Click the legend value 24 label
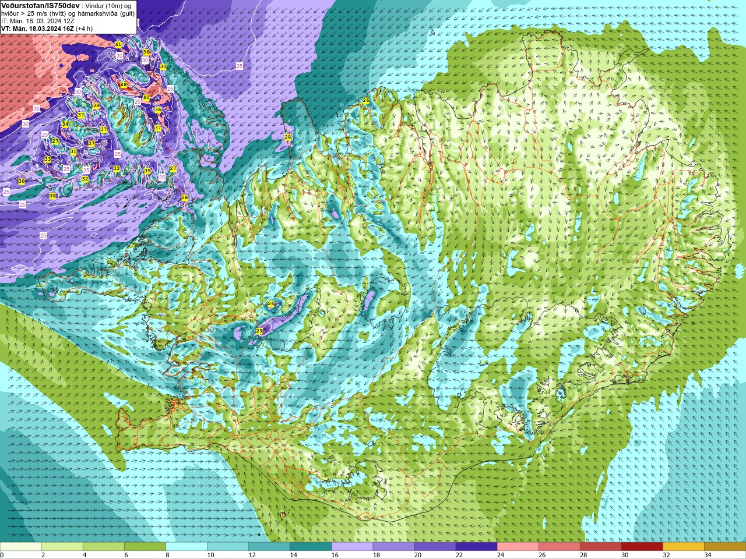The width and height of the screenshot is (746, 559). pyautogui.click(x=500, y=555)
